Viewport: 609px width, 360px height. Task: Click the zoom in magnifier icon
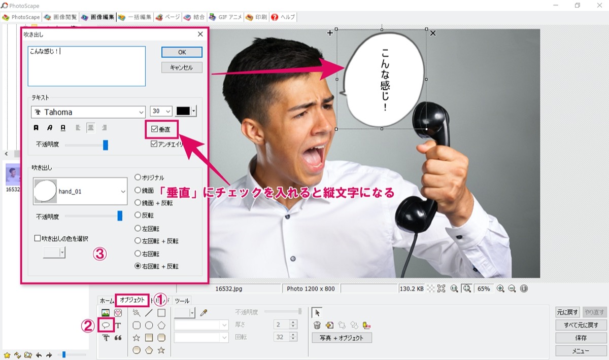[x=500, y=289]
